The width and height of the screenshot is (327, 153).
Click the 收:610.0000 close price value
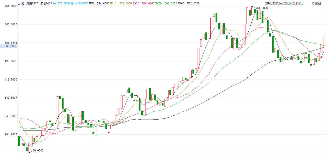tap(80, 3)
